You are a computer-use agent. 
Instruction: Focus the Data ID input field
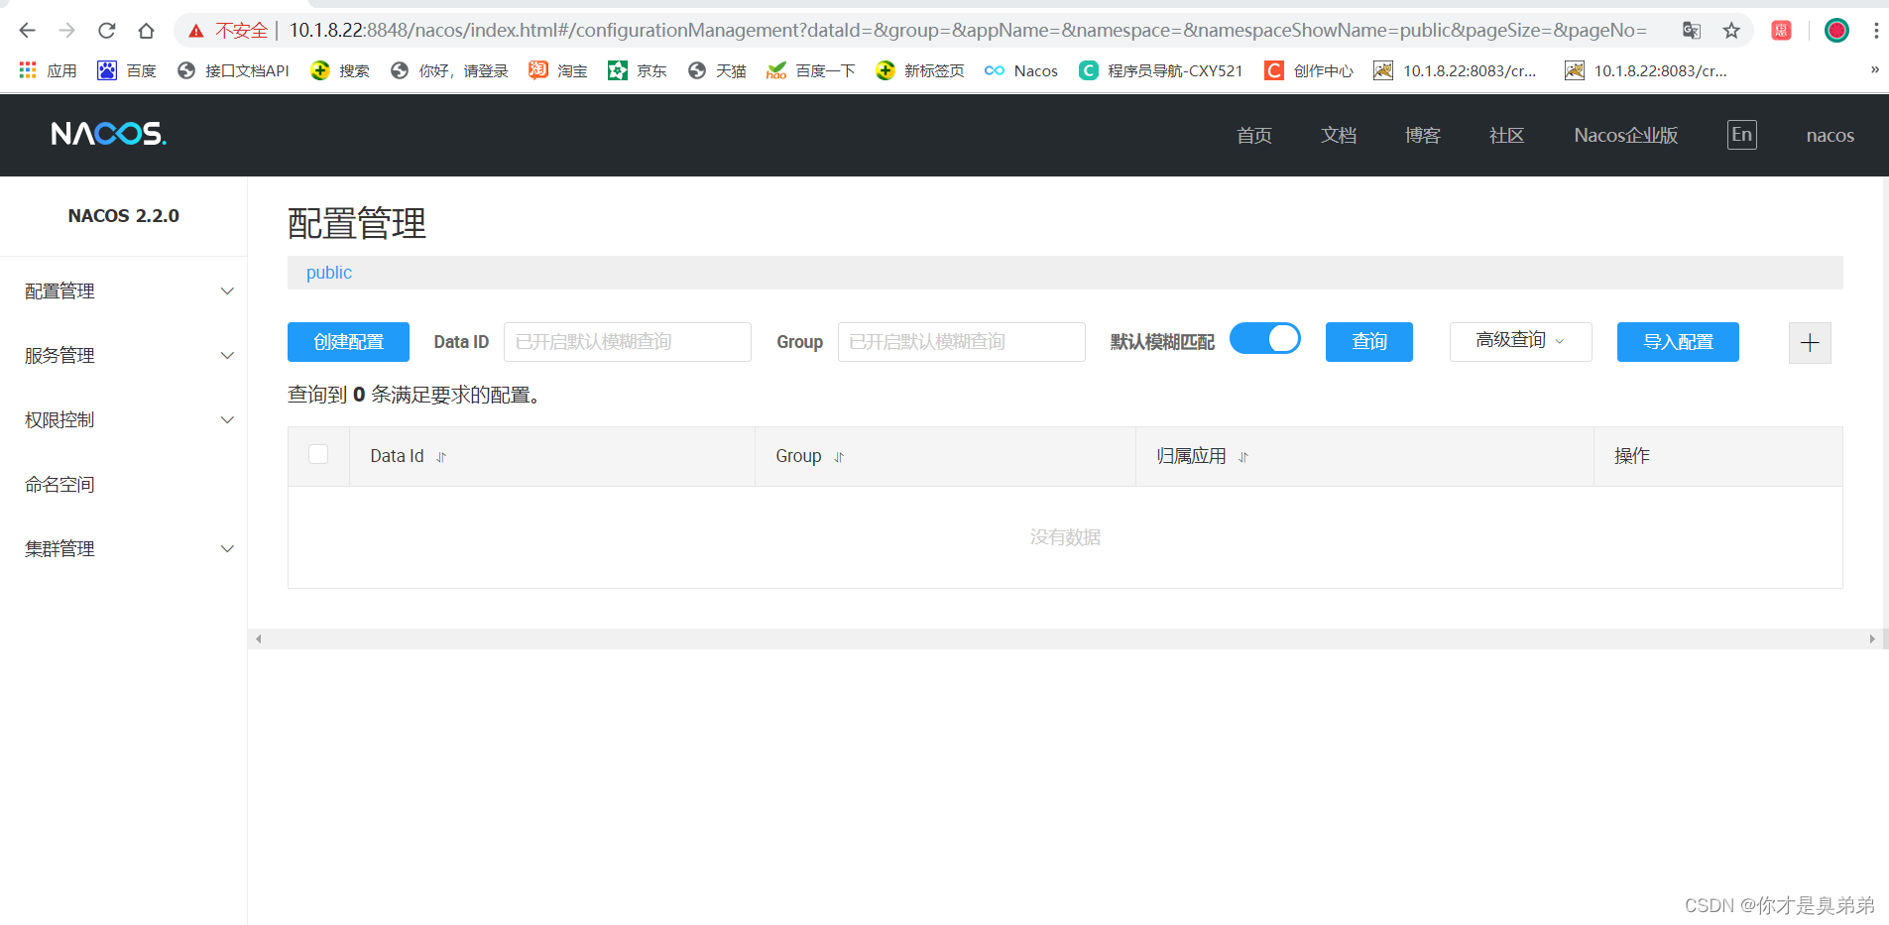(628, 342)
